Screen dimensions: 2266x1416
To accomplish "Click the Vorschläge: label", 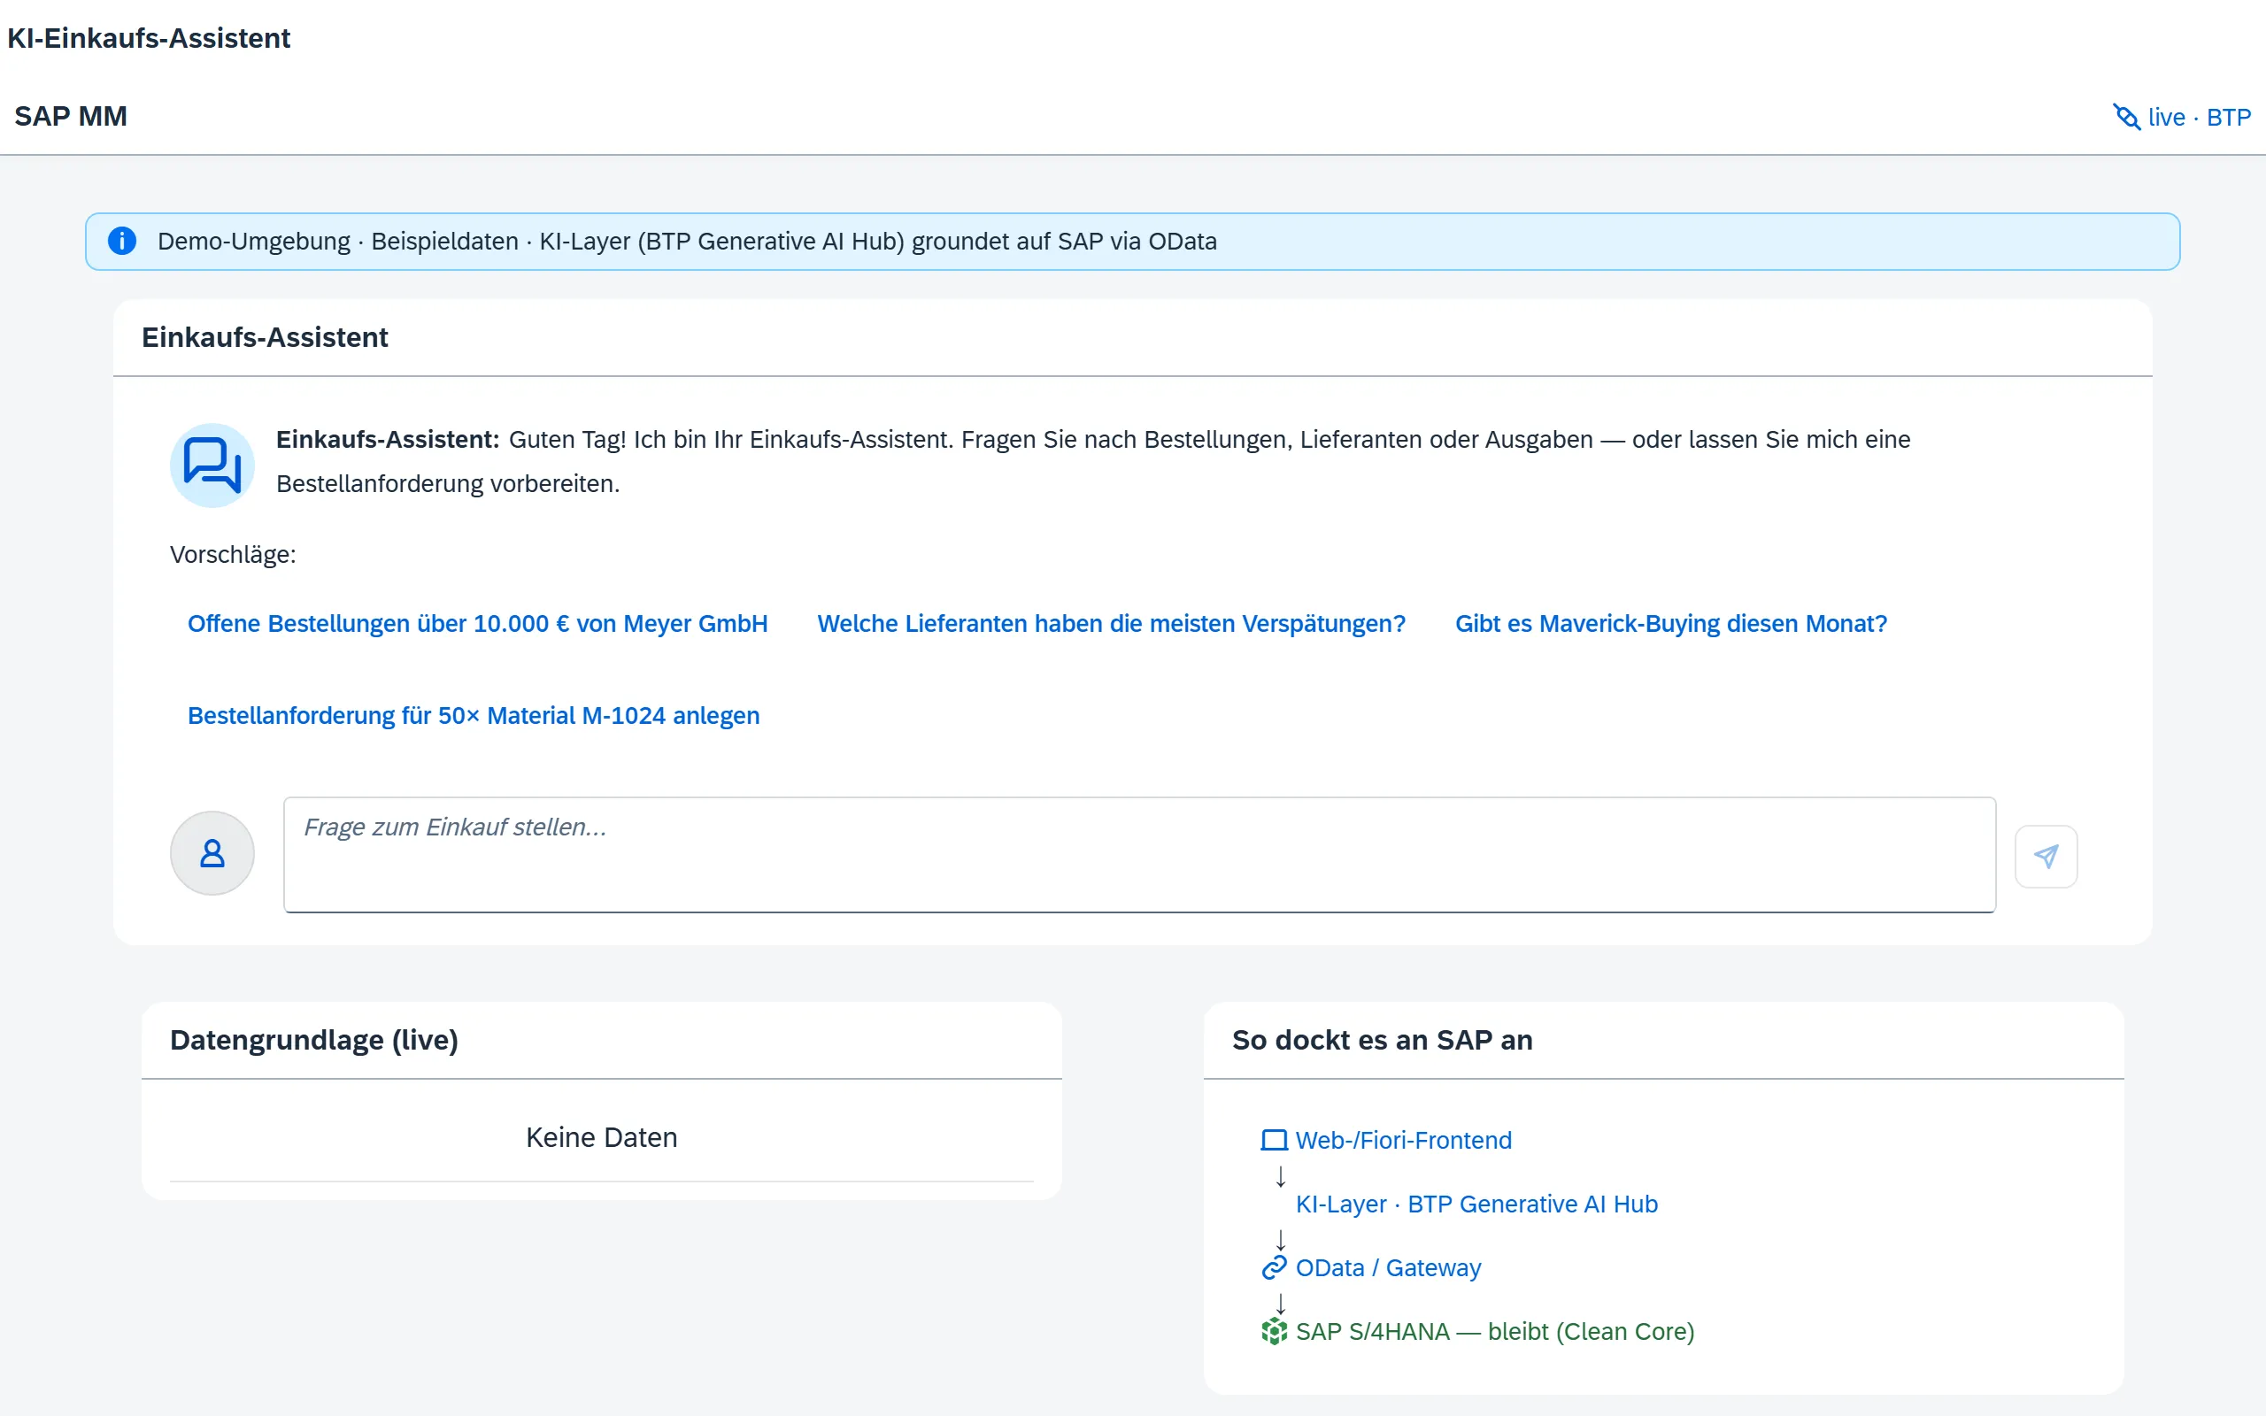I will tap(233, 554).
